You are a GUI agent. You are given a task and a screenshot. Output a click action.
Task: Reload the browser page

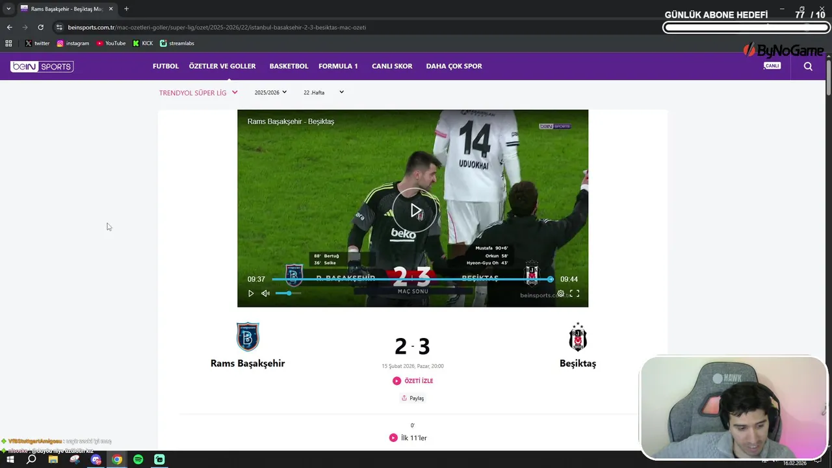coord(40,27)
